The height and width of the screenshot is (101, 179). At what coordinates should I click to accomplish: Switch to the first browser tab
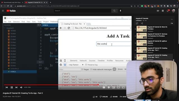click(12, 2)
